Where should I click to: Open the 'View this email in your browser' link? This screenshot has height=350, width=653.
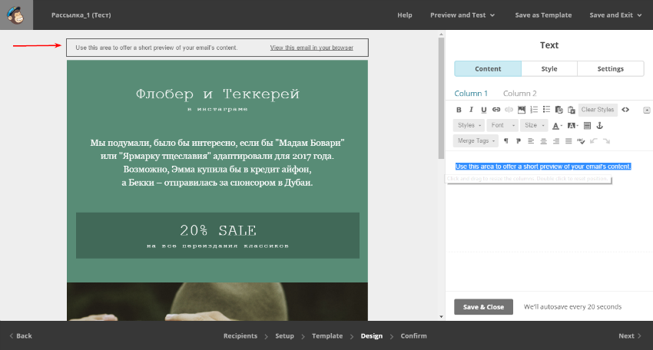click(311, 48)
